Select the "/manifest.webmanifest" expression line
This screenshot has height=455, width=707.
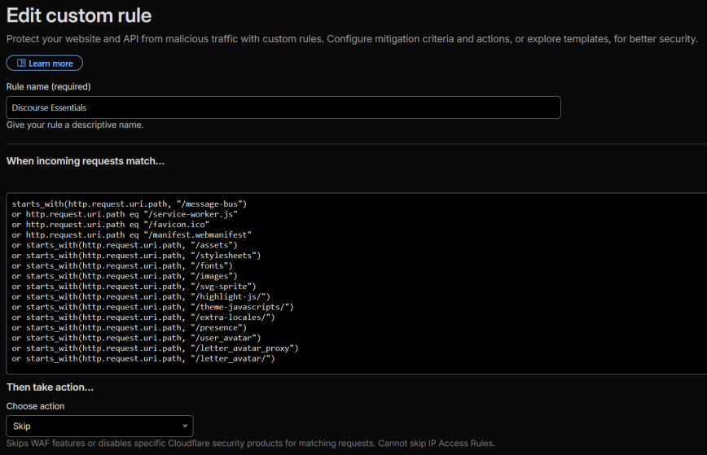[131, 234]
